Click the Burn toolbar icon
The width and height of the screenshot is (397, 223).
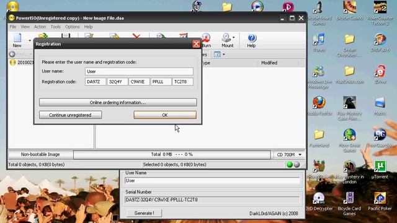206,40
